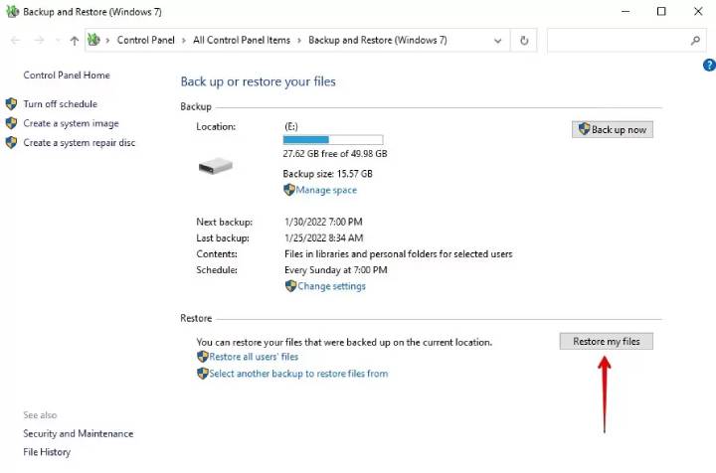This screenshot has width=716, height=473.
Task: Refresh the Backup and Restore page
Action: (524, 41)
